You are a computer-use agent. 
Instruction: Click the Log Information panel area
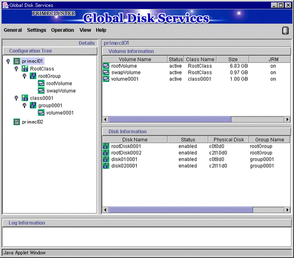(147, 237)
